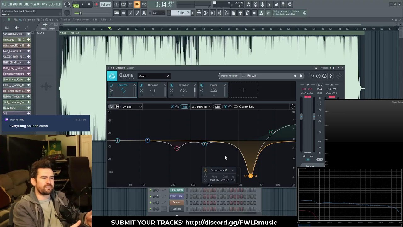Toggle Channel Link in the EQ
Screen dimensions: 403x227
(x=244, y=107)
